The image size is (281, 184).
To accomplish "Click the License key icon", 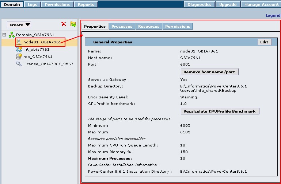I will click(x=19, y=64).
